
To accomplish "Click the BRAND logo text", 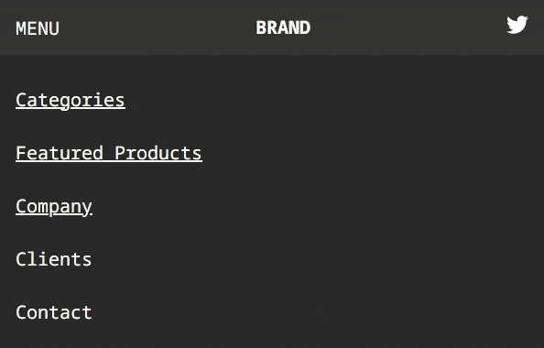I will point(283,27).
